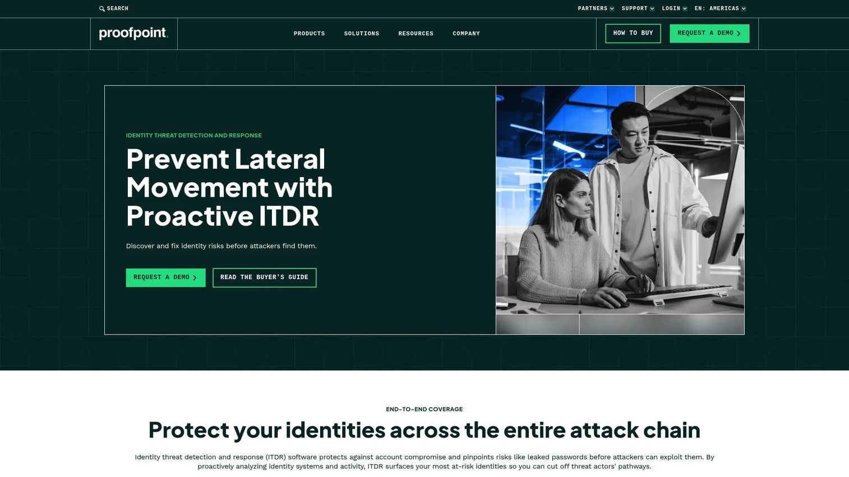Click the search magnifier icon

point(102,8)
